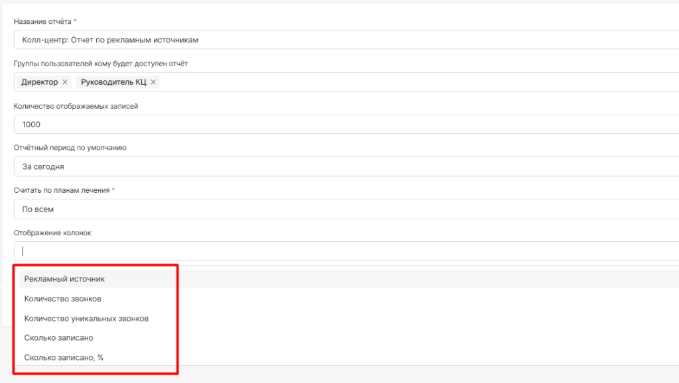Click the Считать по планам лечения label
The height and width of the screenshot is (383, 679).
(x=62, y=190)
